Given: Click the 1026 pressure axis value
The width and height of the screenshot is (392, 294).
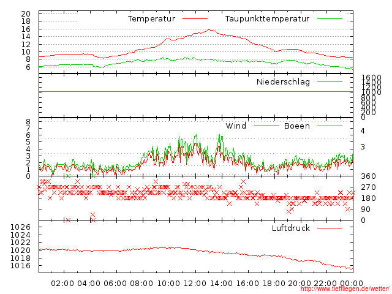Looking at the screenshot, I should pyautogui.click(x=20, y=227).
